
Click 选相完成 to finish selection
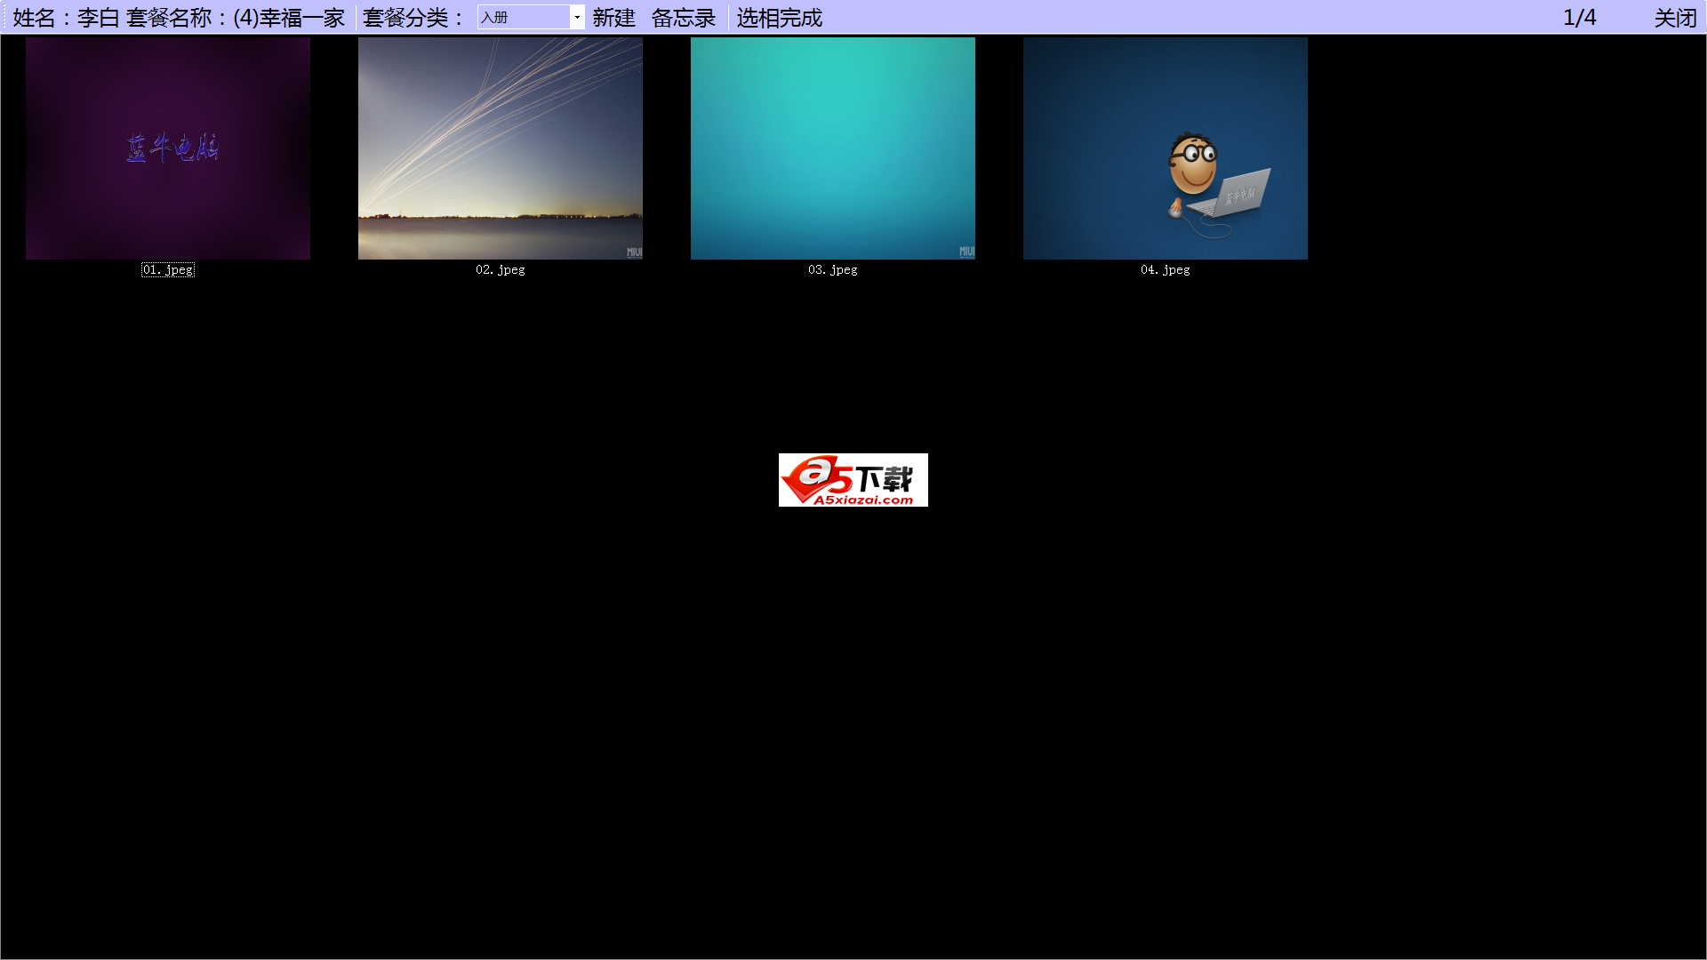click(x=779, y=18)
